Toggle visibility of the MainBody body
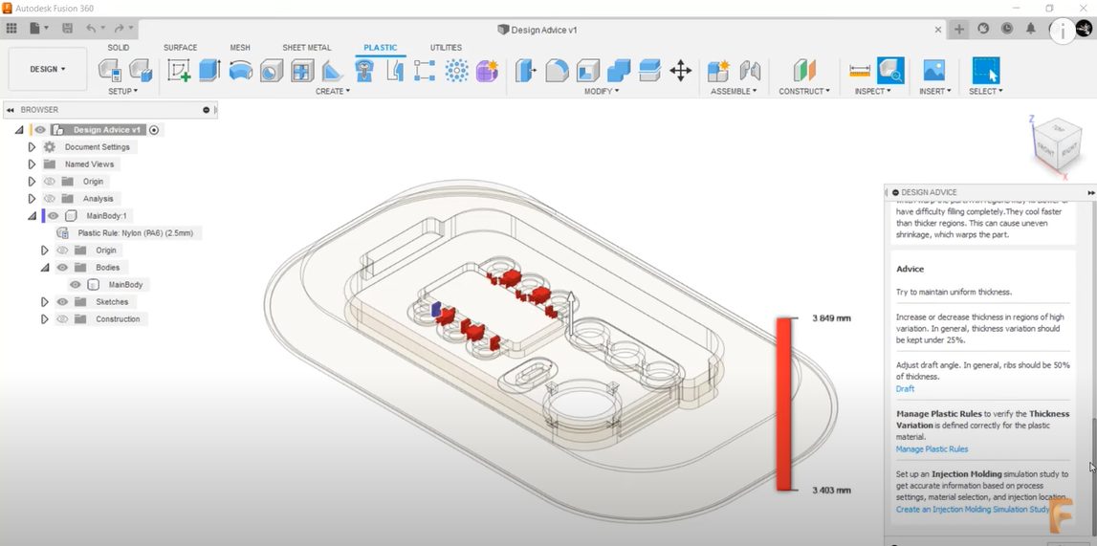This screenshot has width=1097, height=546. 75,285
